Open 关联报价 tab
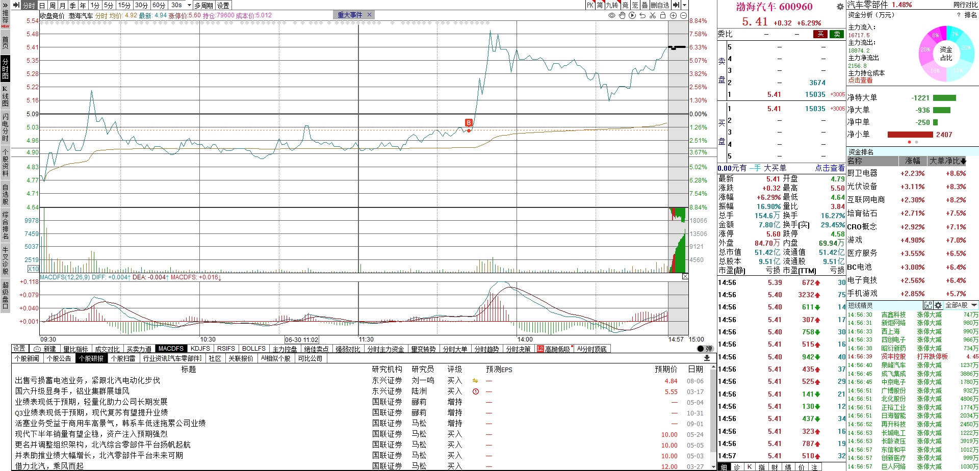This screenshot has width=979, height=471. tap(241, 358)
